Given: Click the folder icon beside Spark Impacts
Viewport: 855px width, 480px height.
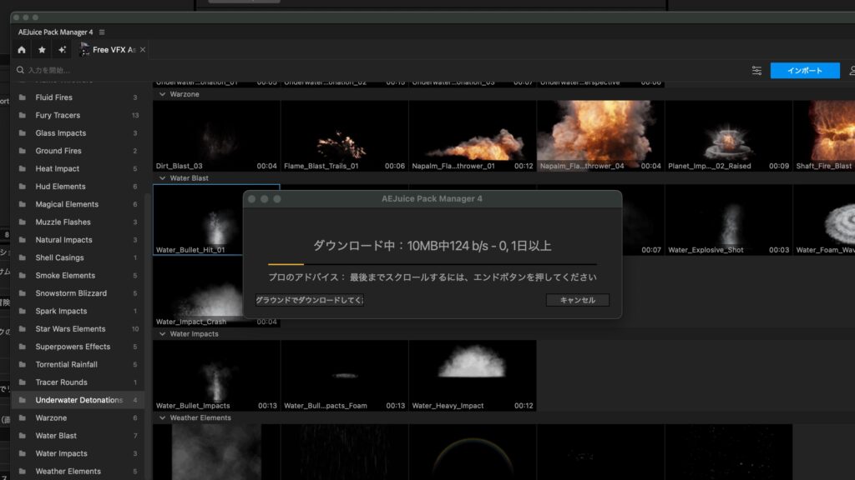Looking at the screenshot, I should coord(23,311).
